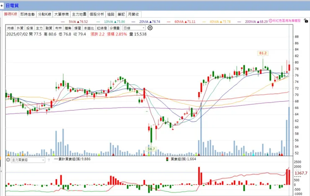Click the plus icon beside 日電貿

[x=2, y=5]
